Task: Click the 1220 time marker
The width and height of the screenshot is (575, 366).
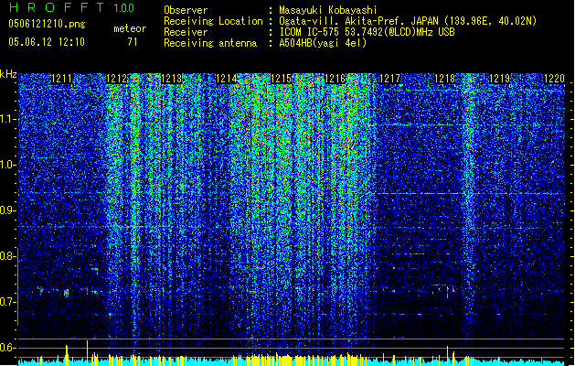Action: point(554,79)
